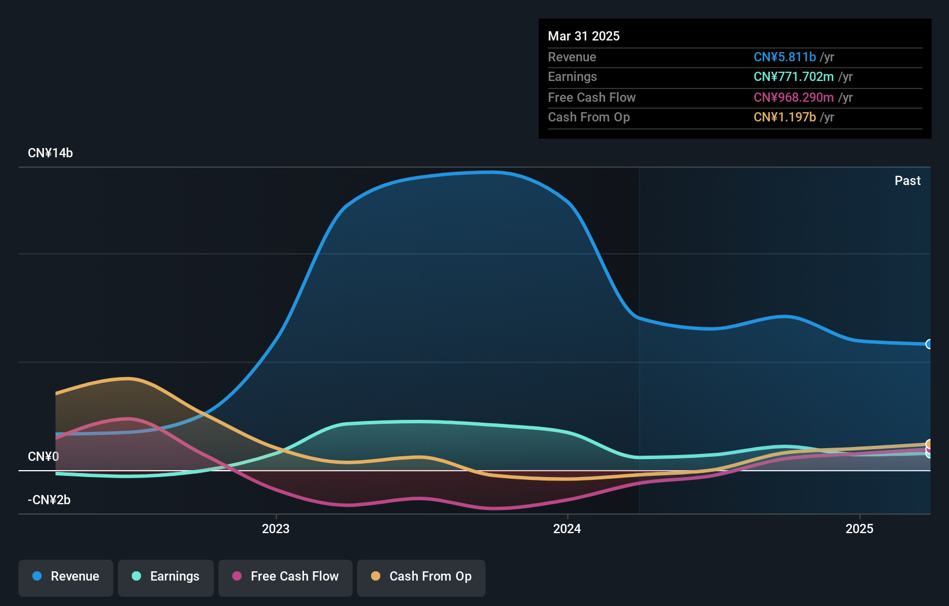The image size is (949, 606).
Task: Click the Past label in chart
Action: tap(907, 181)
